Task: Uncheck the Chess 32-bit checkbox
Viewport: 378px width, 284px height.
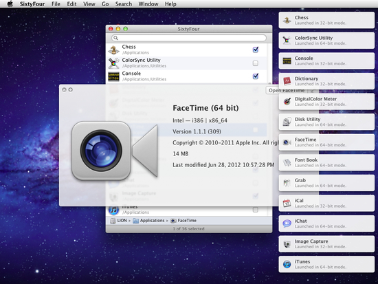Action: click(x=255, y=50)
